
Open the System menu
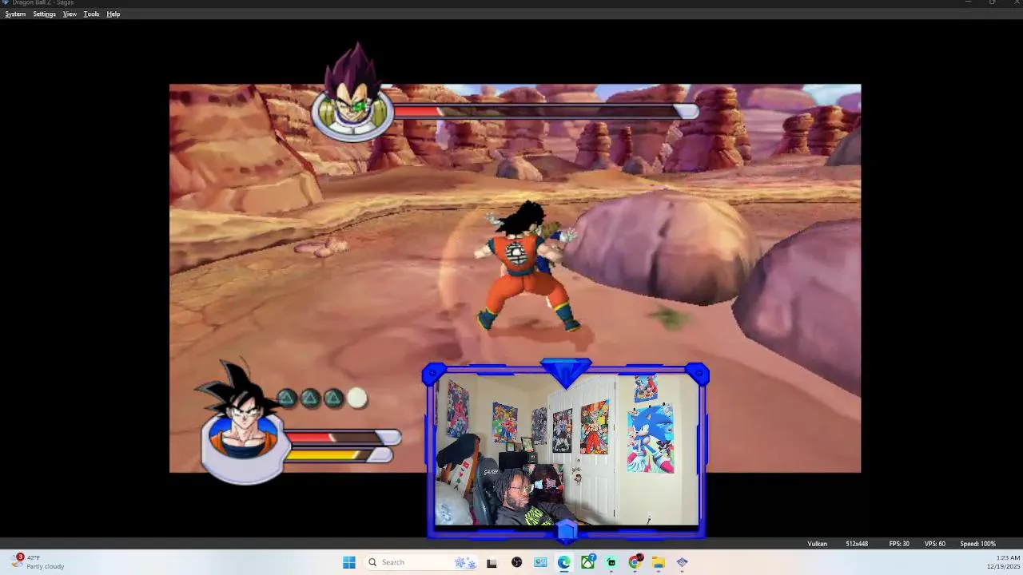click(x=15, y=14)
